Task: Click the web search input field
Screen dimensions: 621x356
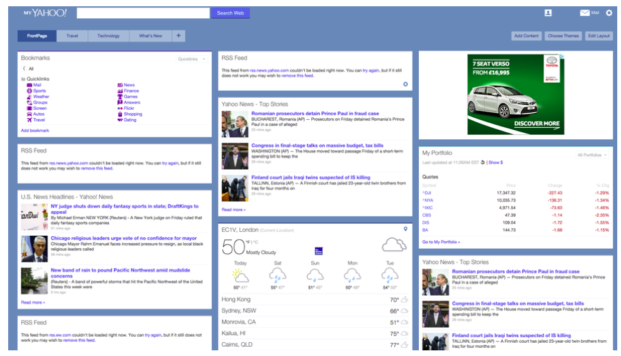Action: click(x=143, y=13)
